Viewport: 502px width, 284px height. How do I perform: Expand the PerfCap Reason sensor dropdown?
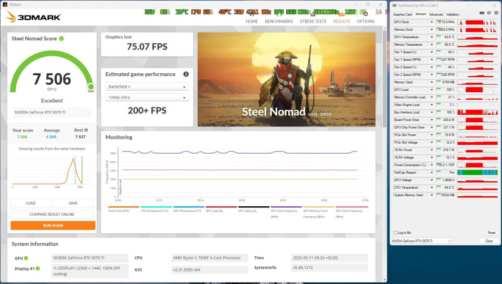[432, 172]
